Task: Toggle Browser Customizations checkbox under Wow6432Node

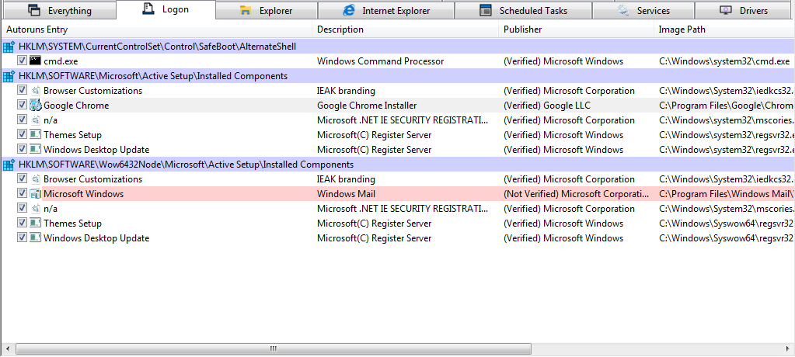Action: tap(22, 178)
